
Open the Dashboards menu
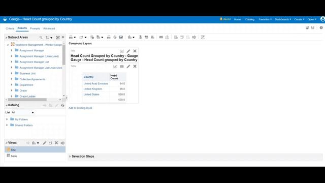click(283, 19)
